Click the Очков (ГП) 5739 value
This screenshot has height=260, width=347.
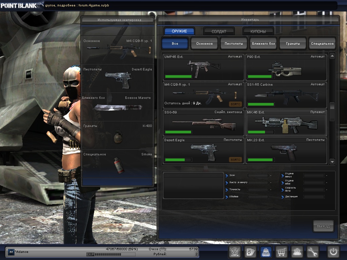tap(193, 249)
